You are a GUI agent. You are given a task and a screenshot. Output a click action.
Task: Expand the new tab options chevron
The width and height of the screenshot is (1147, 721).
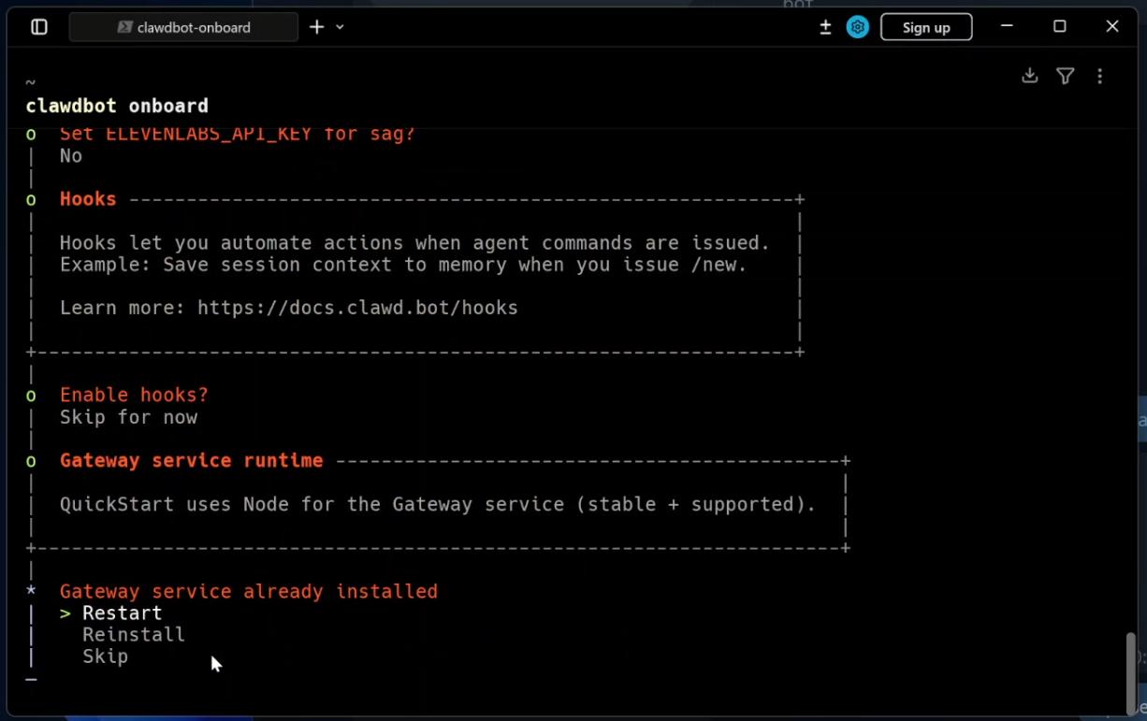point(340,27)
